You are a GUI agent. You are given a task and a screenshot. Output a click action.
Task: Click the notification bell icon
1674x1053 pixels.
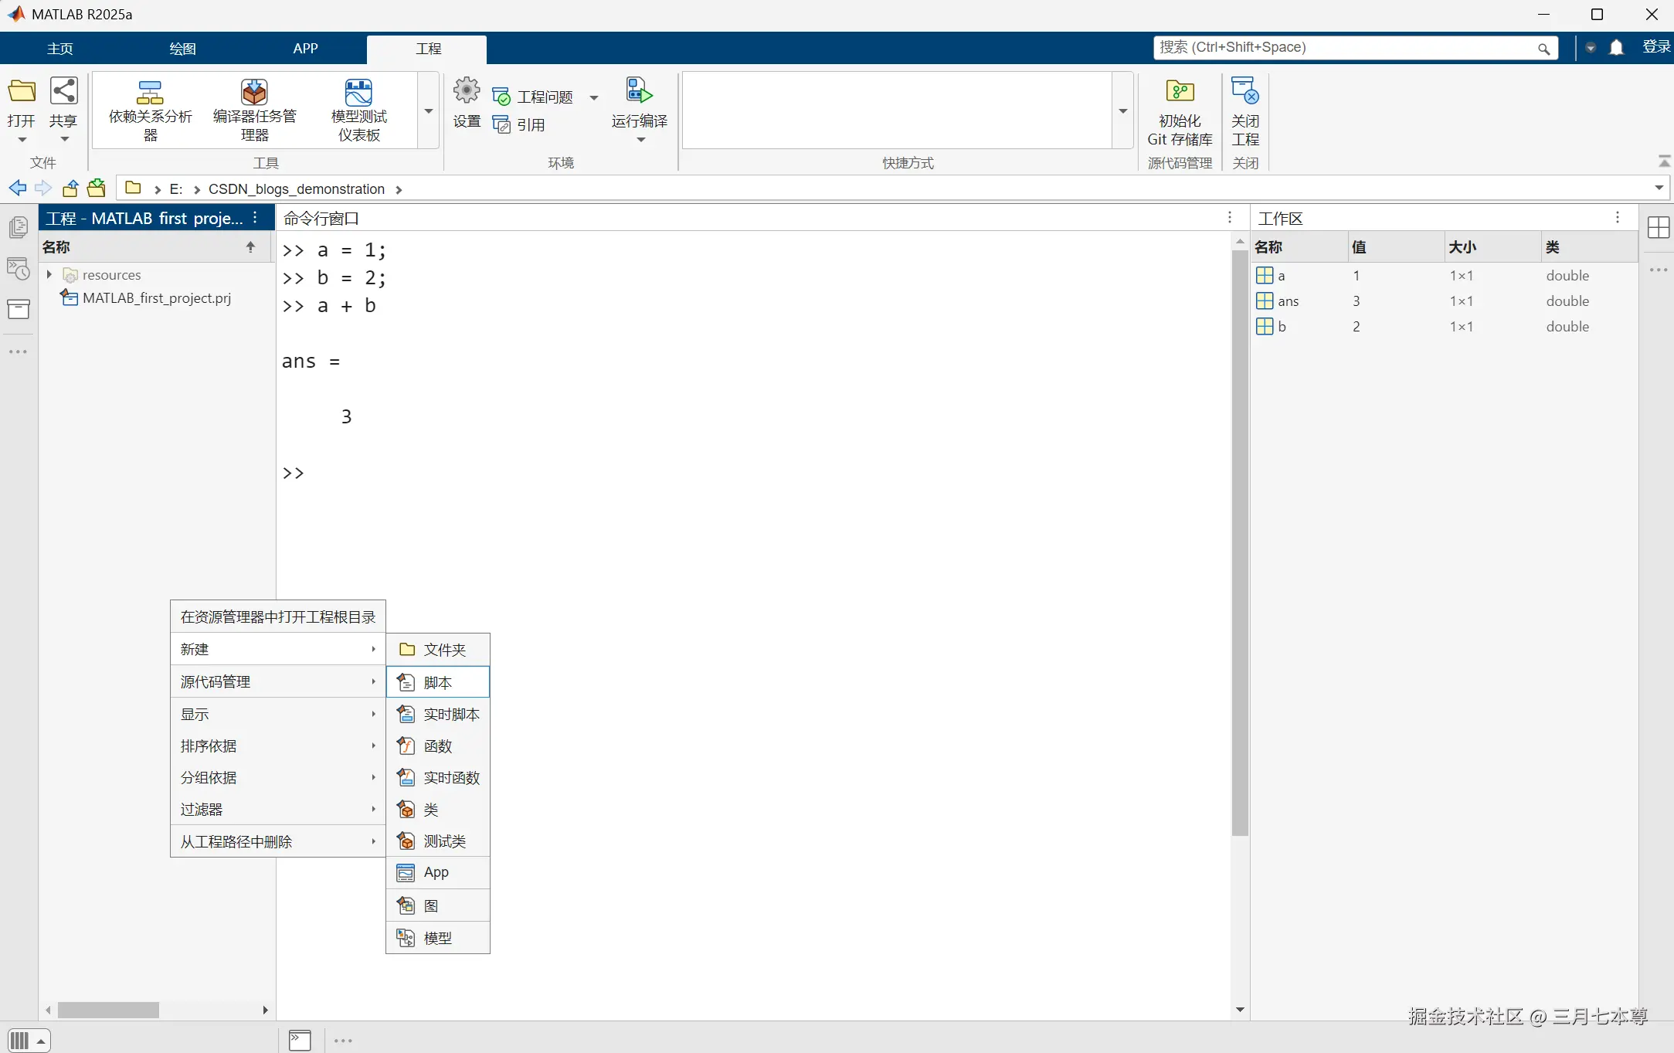[x=1616, y=48]
